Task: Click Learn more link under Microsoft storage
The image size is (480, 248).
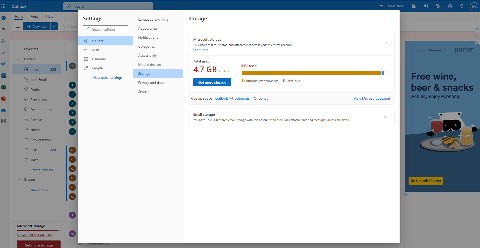Action: coord(201,49)
